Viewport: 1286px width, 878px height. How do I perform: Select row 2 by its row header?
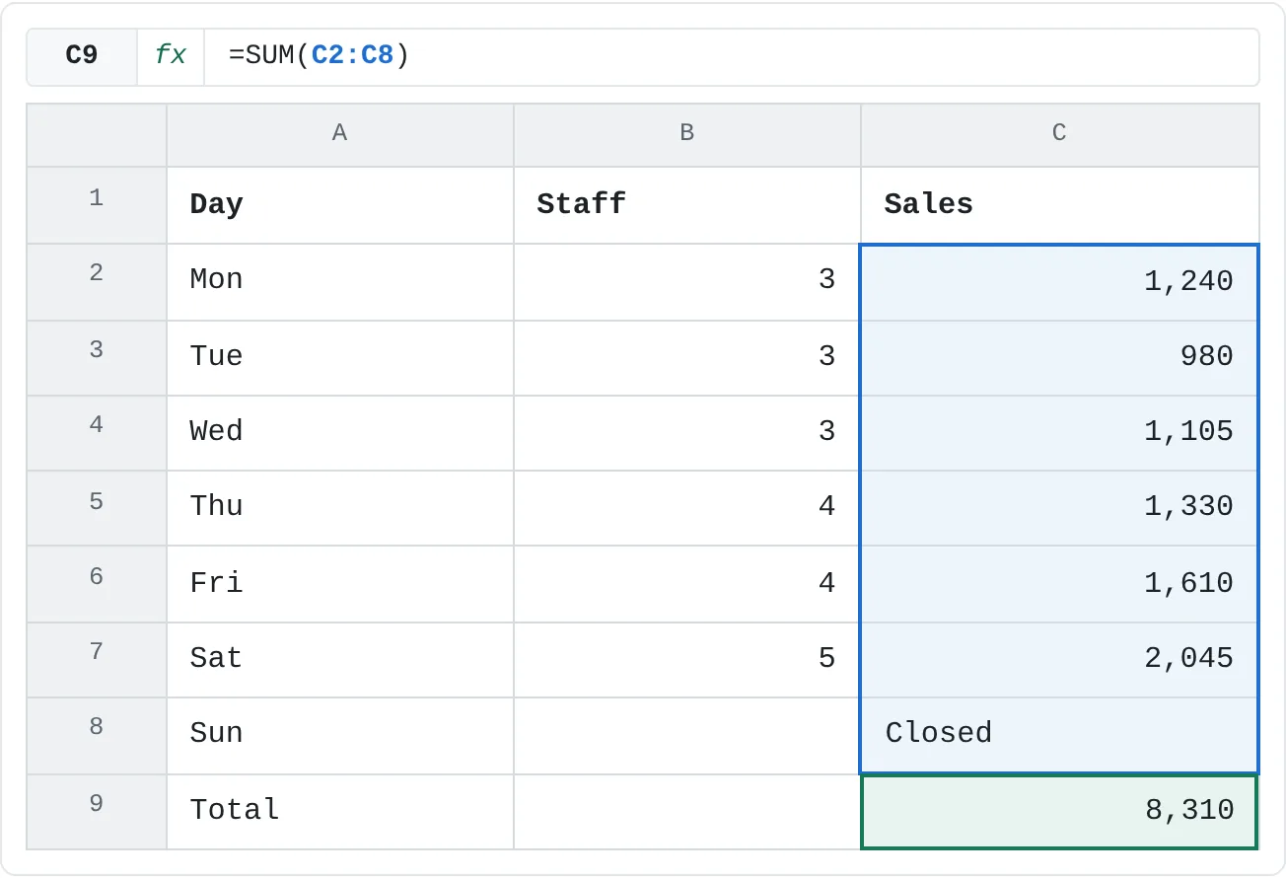click(x=97, y=281)
